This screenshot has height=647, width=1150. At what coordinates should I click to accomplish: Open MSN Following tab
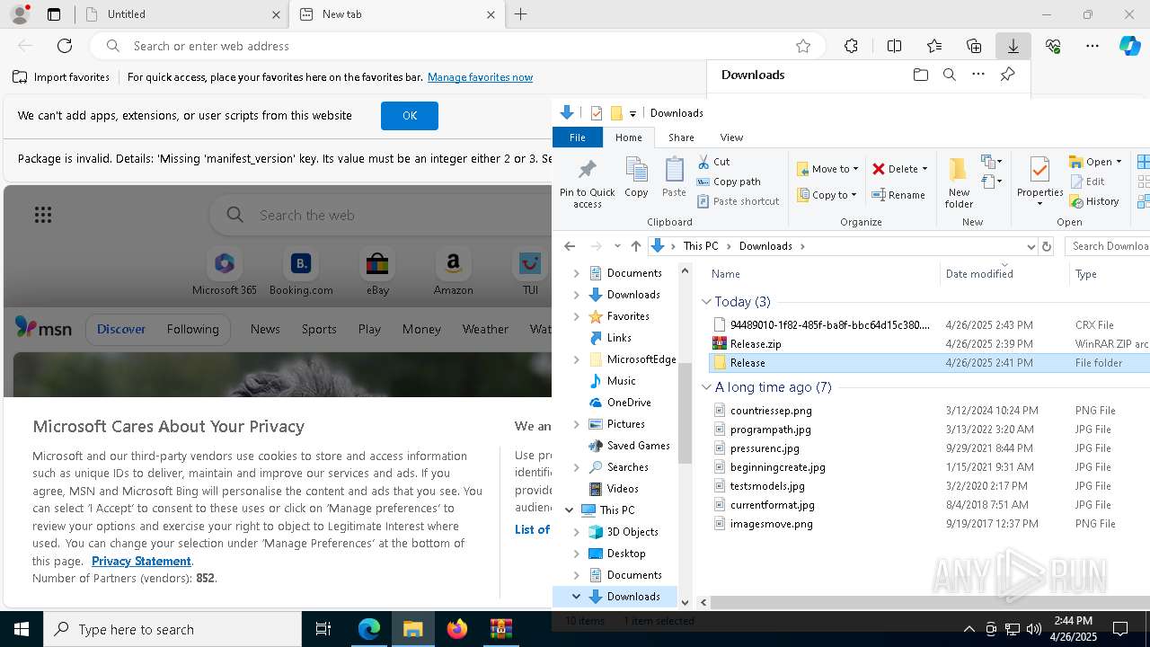pos(192,329)
